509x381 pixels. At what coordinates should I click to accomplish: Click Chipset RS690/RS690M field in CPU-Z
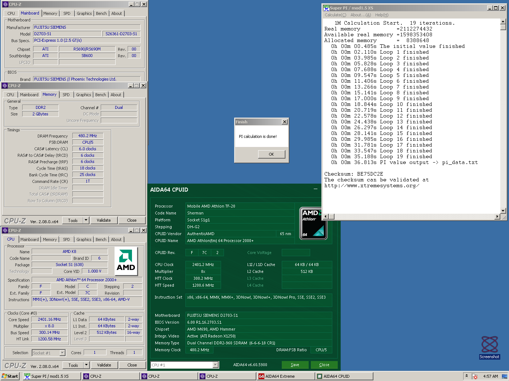pos(87,49)
